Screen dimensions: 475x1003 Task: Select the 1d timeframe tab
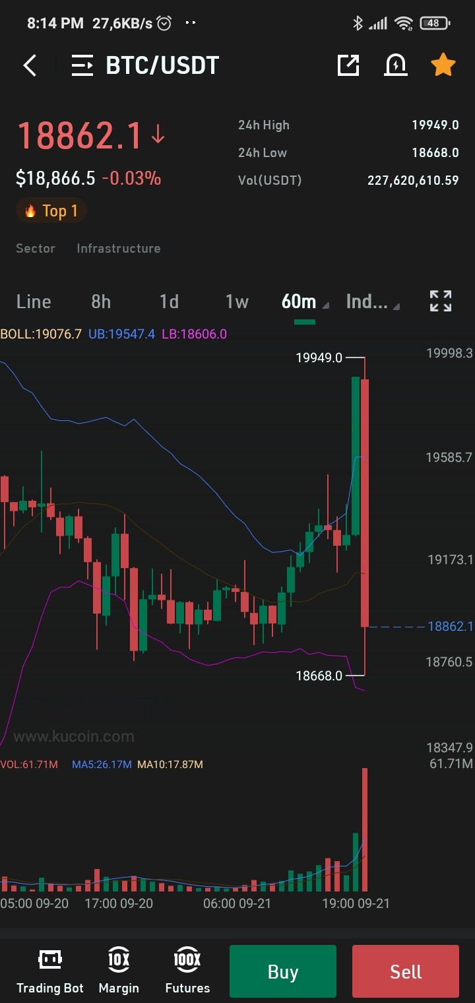169,302
